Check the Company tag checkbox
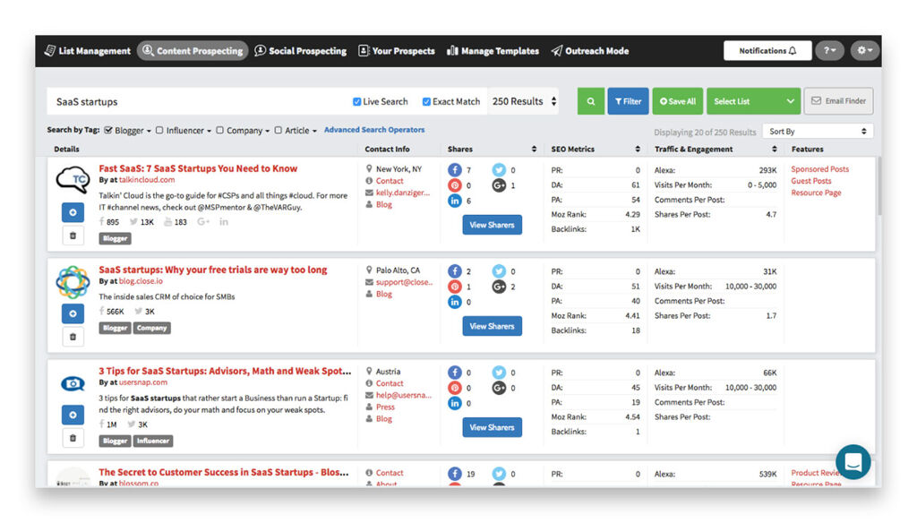 [220, 131]
